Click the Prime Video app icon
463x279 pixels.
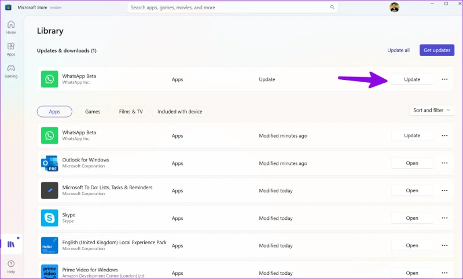tap(50, 271)
